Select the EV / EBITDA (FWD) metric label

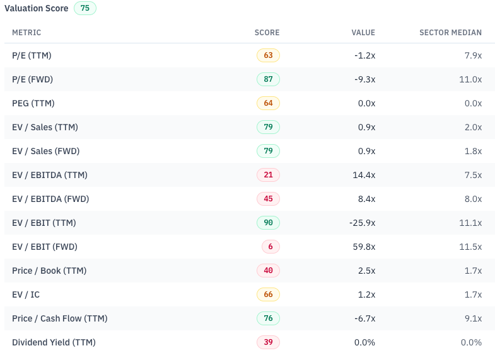point(50,199)
